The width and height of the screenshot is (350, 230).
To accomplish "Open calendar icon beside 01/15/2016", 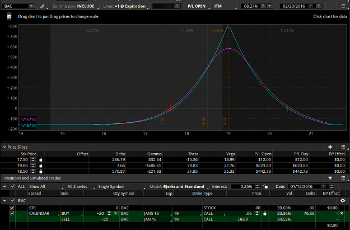I will 324,186.
